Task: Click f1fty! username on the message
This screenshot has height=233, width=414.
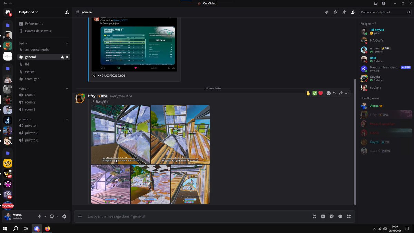Action: 91,96
